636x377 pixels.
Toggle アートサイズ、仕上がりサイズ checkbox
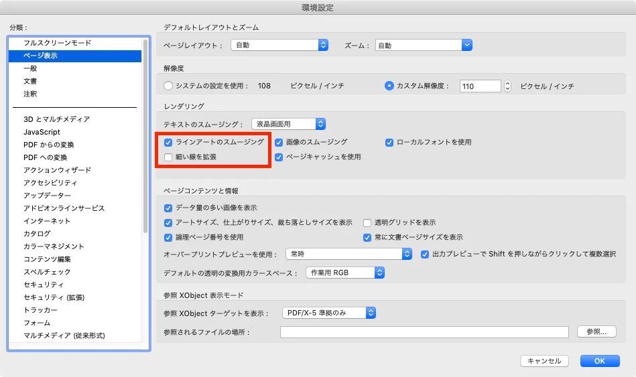[168, 222]
